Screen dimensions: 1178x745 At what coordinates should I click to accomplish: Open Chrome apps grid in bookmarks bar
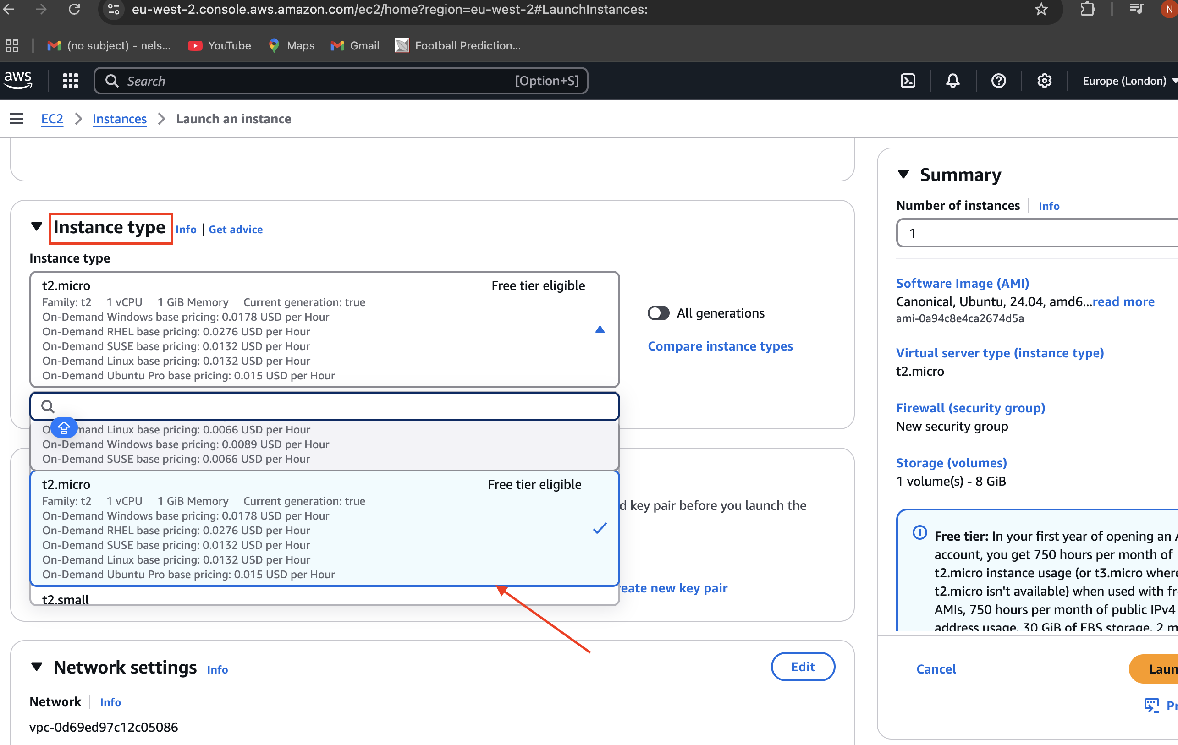[x=12, y=45]
